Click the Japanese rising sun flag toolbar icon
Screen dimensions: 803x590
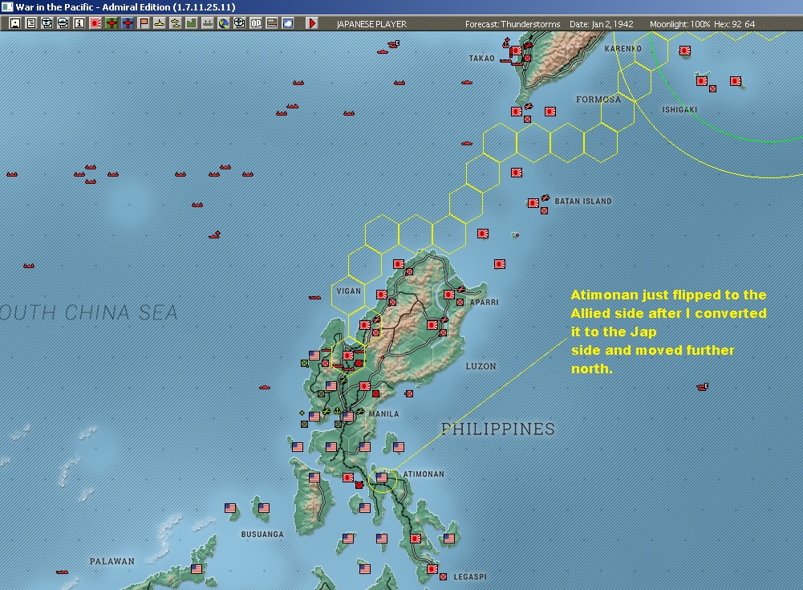pos(95,23)
